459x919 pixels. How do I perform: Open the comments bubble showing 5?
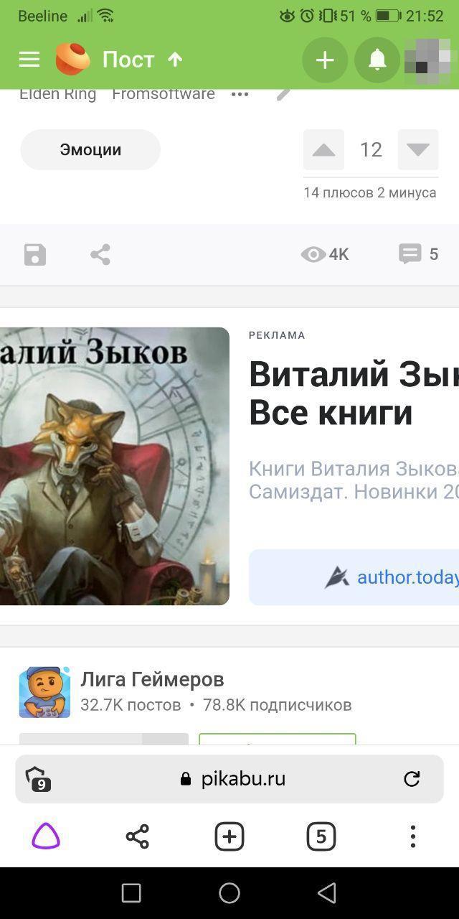point(418,254)
